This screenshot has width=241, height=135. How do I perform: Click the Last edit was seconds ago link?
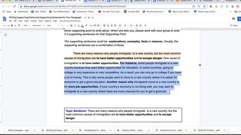(70, 21)
